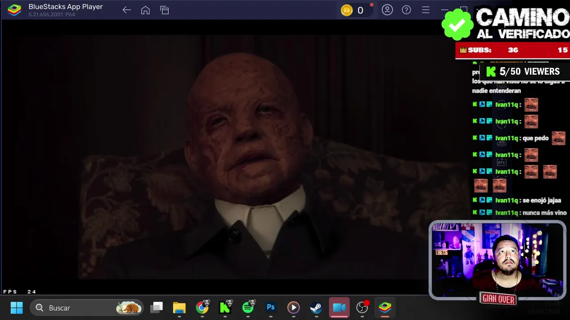Open BlueStacks hamburger menu
The height and width of the screenshot is (320, 570).
[426, 10]
